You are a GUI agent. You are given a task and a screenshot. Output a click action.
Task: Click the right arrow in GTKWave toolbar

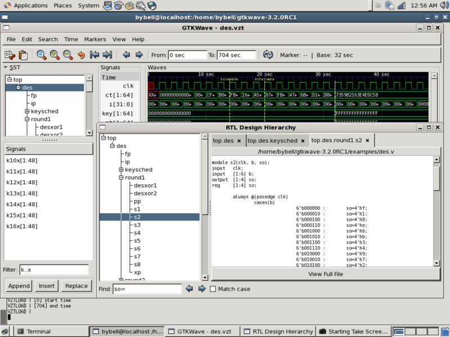pyautogui.click(x=139, y=54)
